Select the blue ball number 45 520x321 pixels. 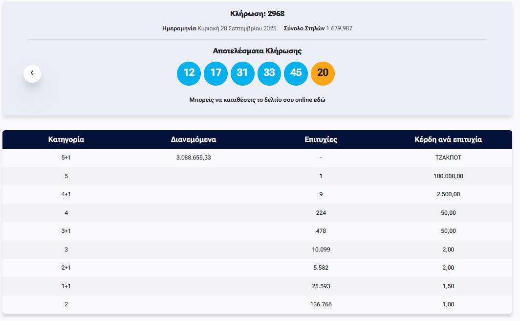(x=296, y=73)
